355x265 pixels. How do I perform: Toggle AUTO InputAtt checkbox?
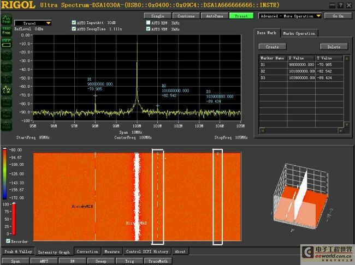click(74, 23)
